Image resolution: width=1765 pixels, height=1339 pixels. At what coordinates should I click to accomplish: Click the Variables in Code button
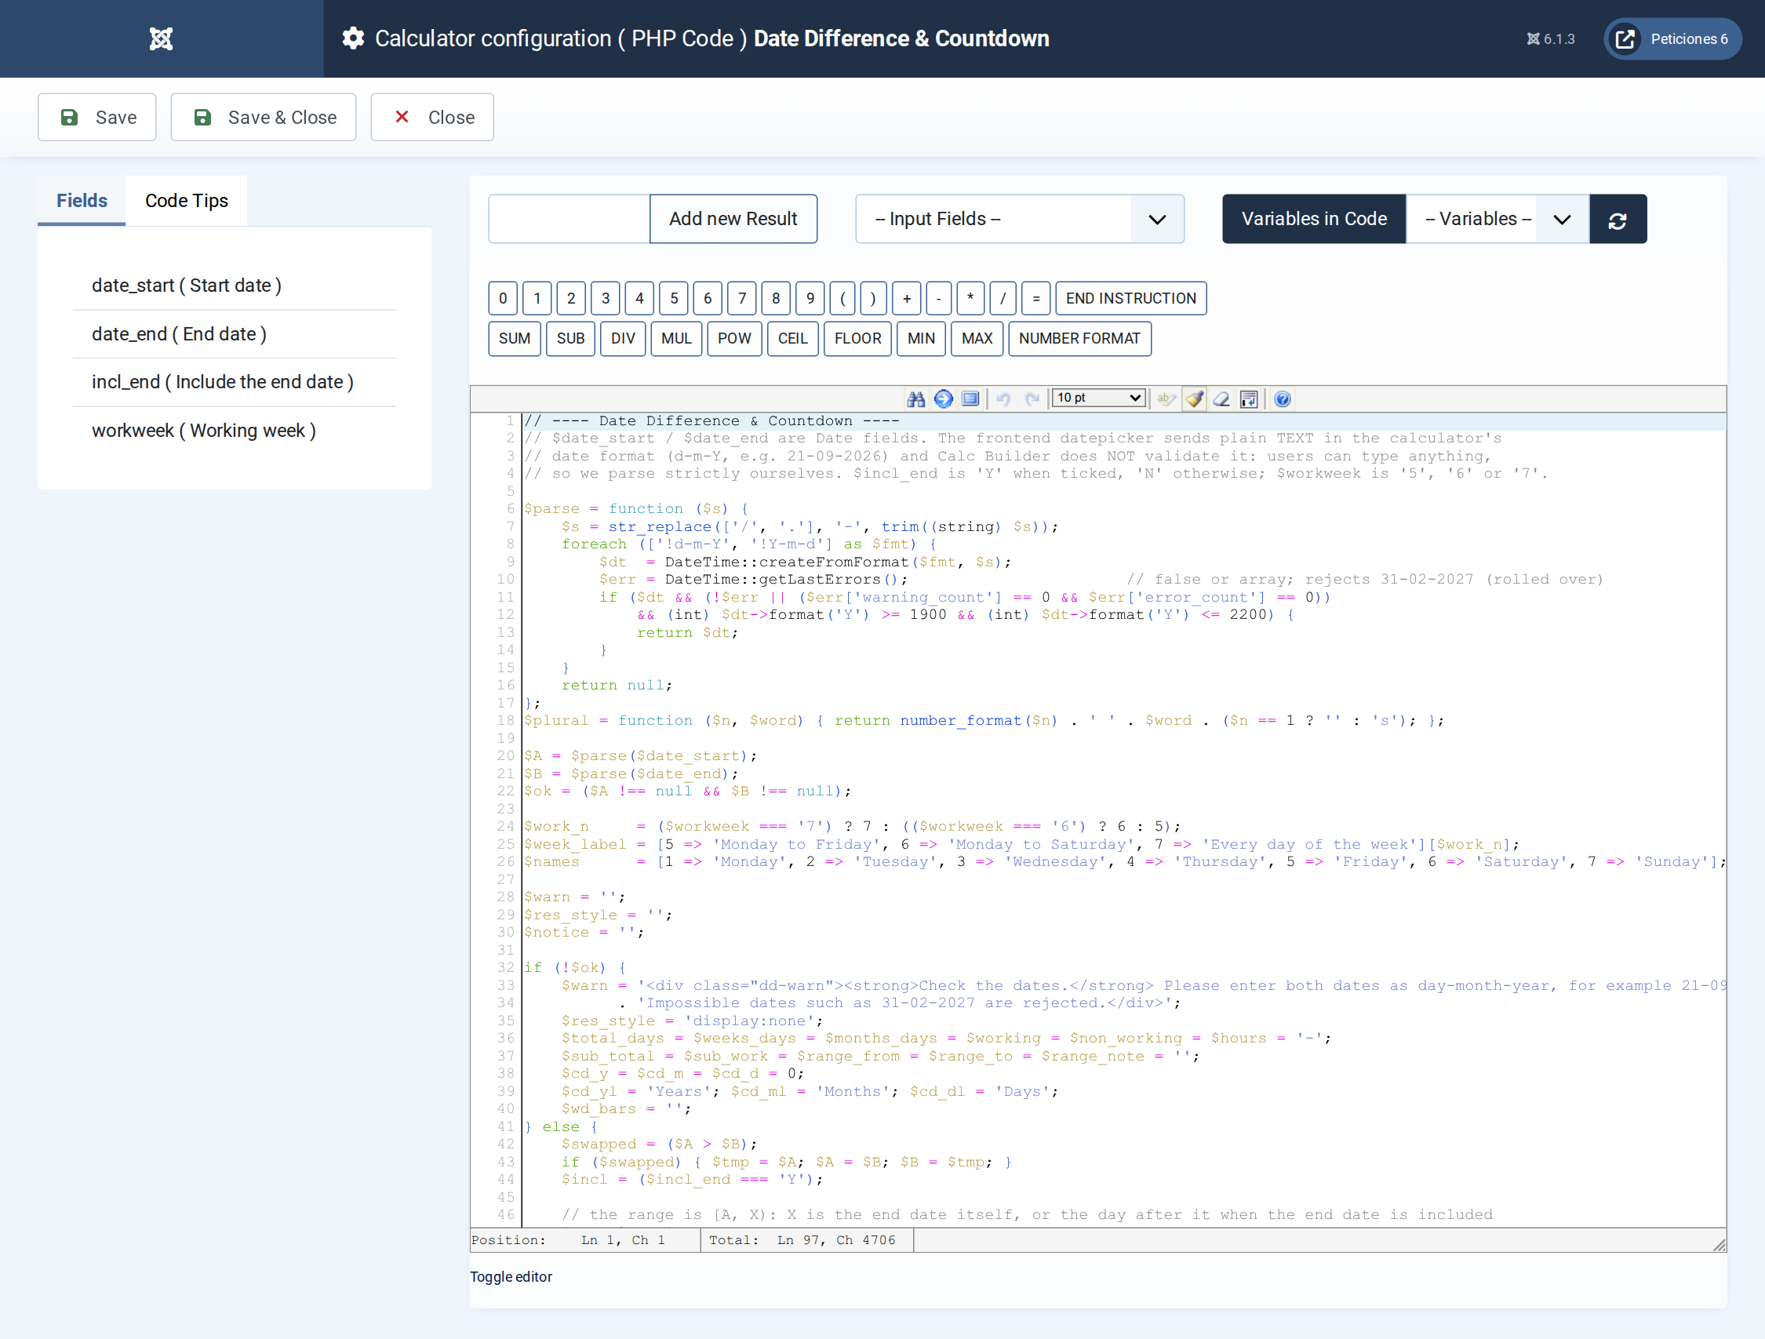(1313, 220)
